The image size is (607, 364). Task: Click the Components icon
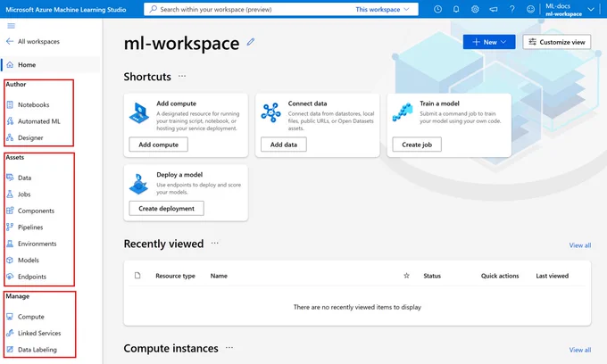pyautogui.click(x=10, y=211)
